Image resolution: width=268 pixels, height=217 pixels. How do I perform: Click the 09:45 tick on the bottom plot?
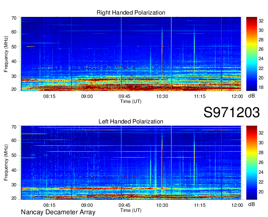[125, 205]
